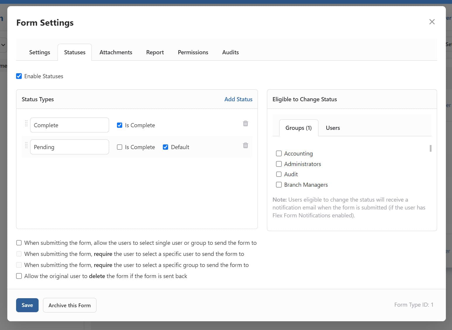452x330 pixels.
Task: Open the Permissions tab
Action: (193, 52)
